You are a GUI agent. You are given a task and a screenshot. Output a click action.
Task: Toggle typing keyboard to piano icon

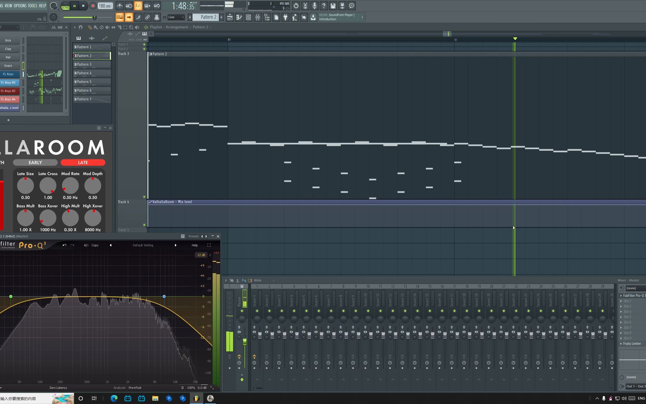119,17
